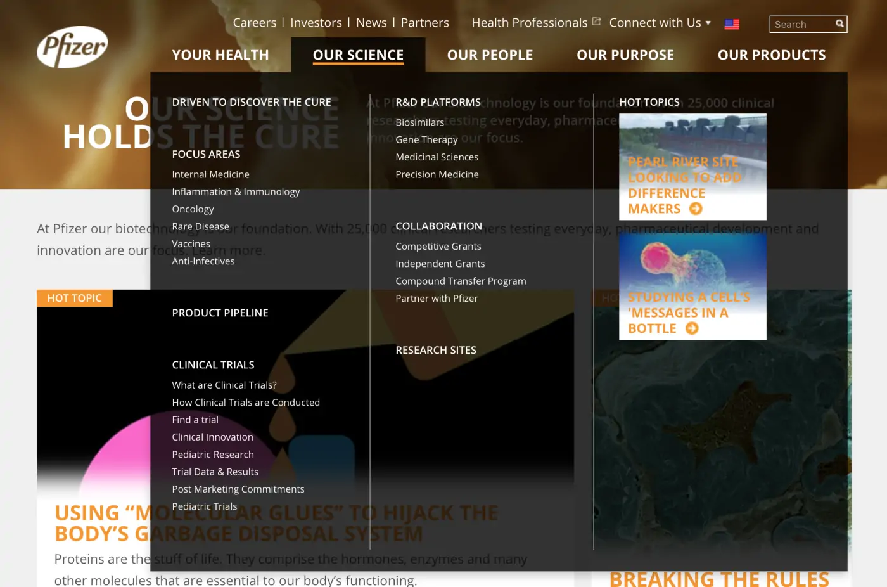Open Health Professionals link
The image size is (887, 587).
[x=530, y=23]
